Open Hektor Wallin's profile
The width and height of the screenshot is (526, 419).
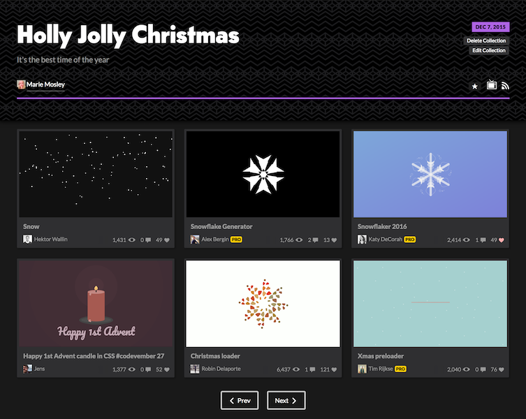51,240
